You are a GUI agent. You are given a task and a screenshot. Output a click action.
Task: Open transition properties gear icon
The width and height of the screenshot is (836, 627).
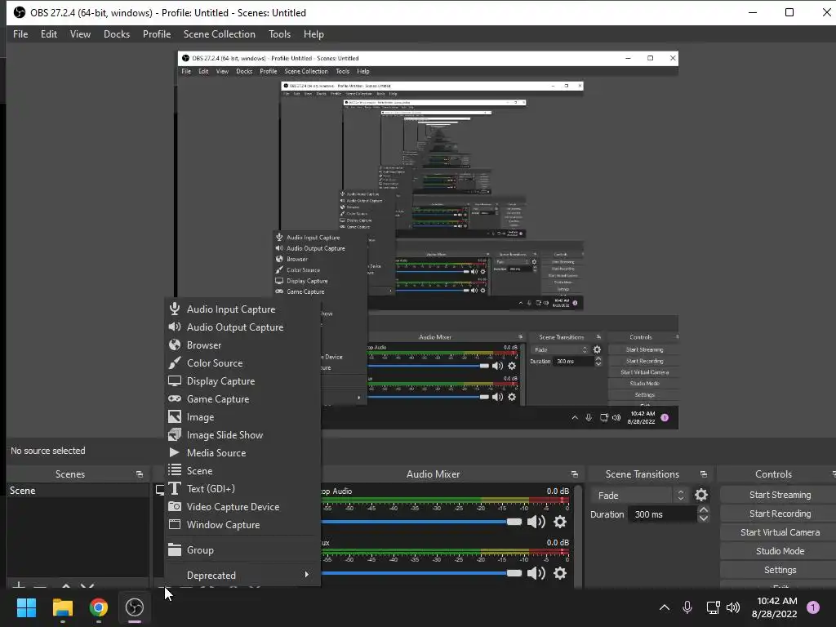click(701, 496)
